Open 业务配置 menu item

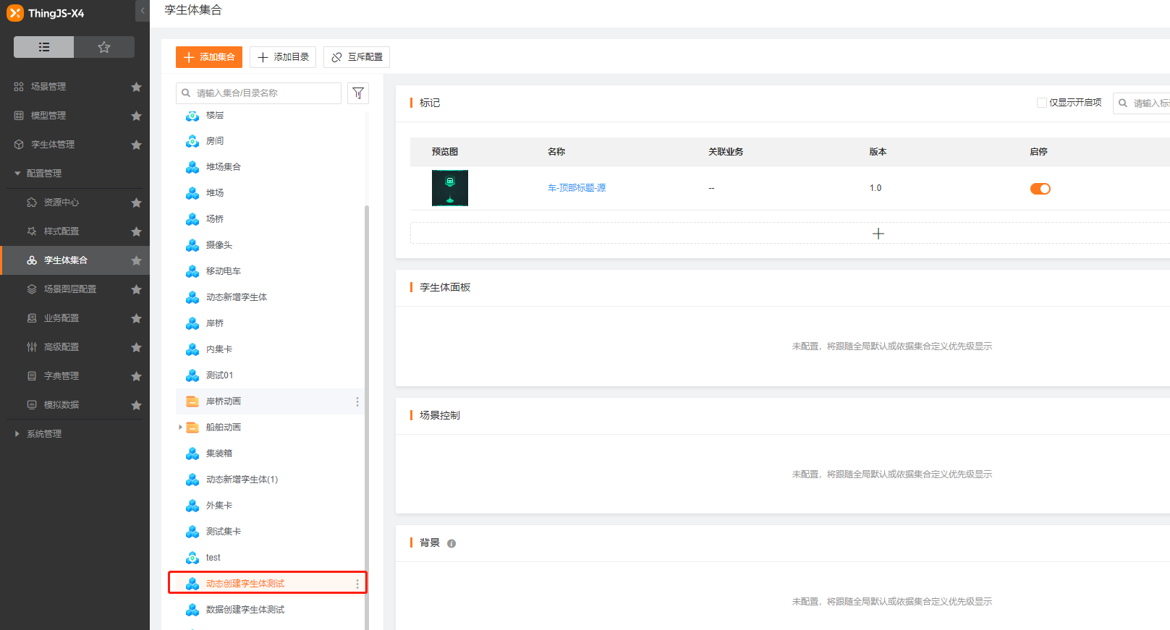[62, 318]
